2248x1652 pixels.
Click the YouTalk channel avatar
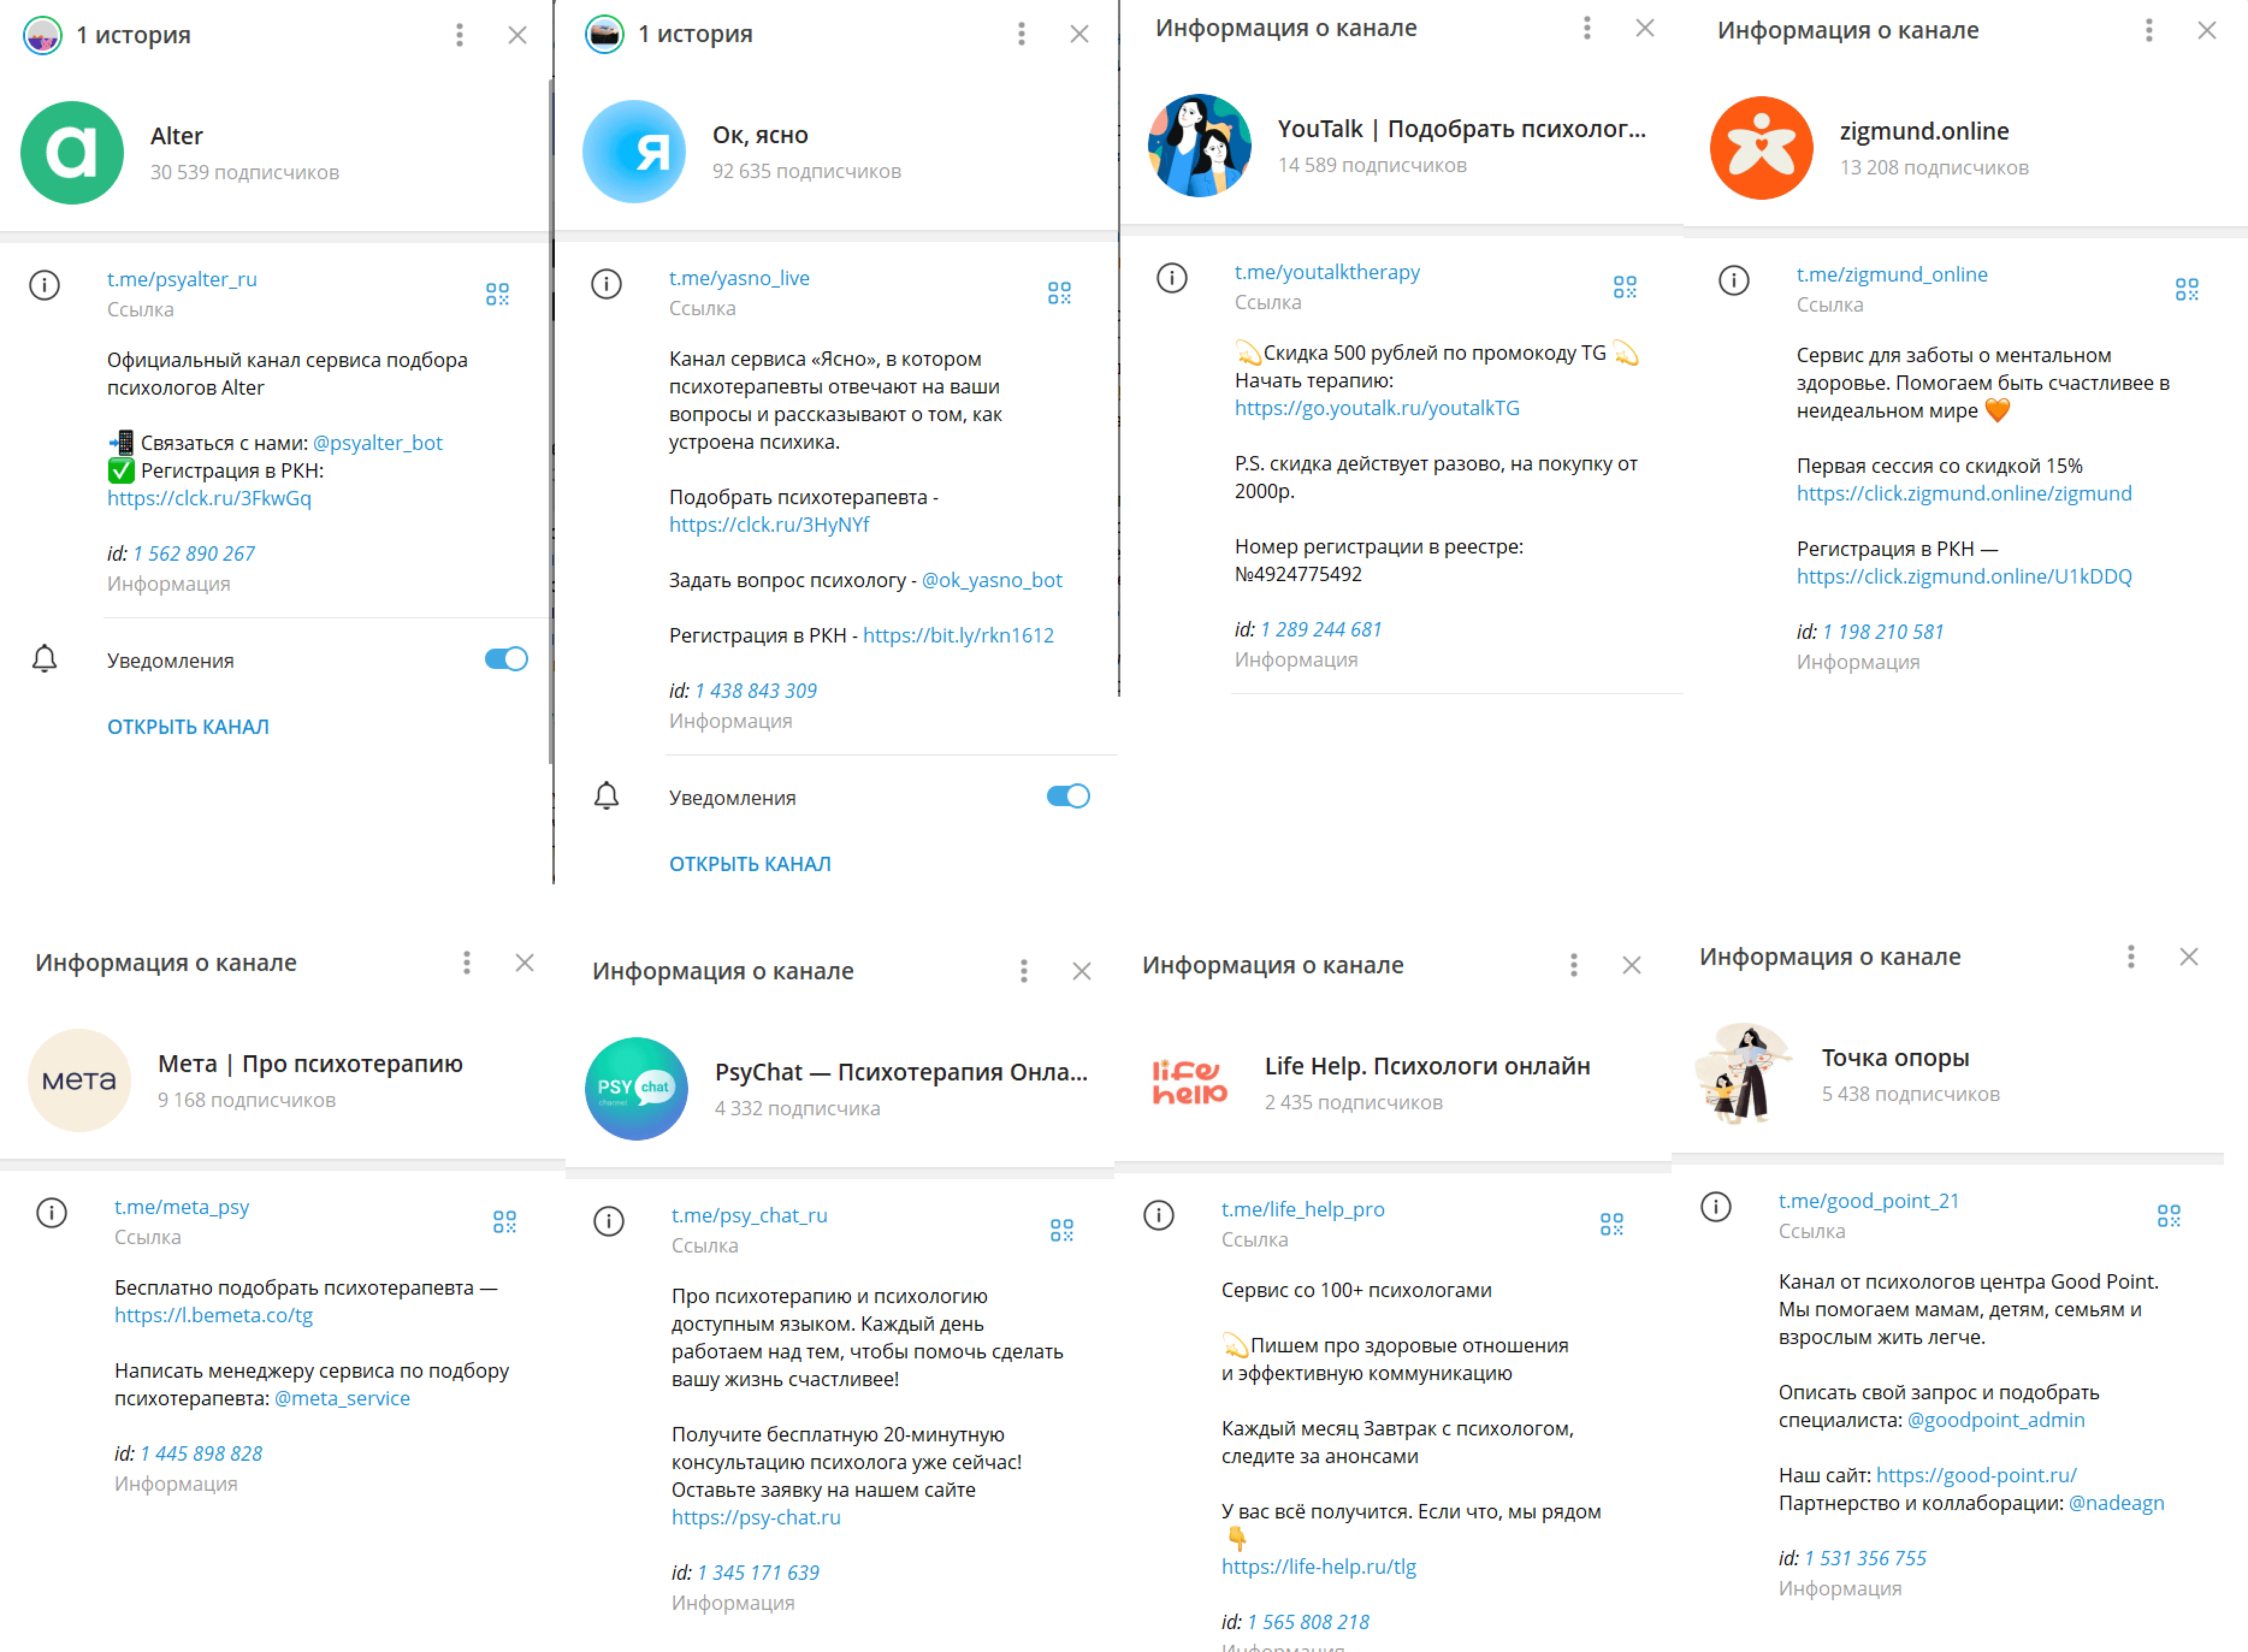click(1199, 145)
